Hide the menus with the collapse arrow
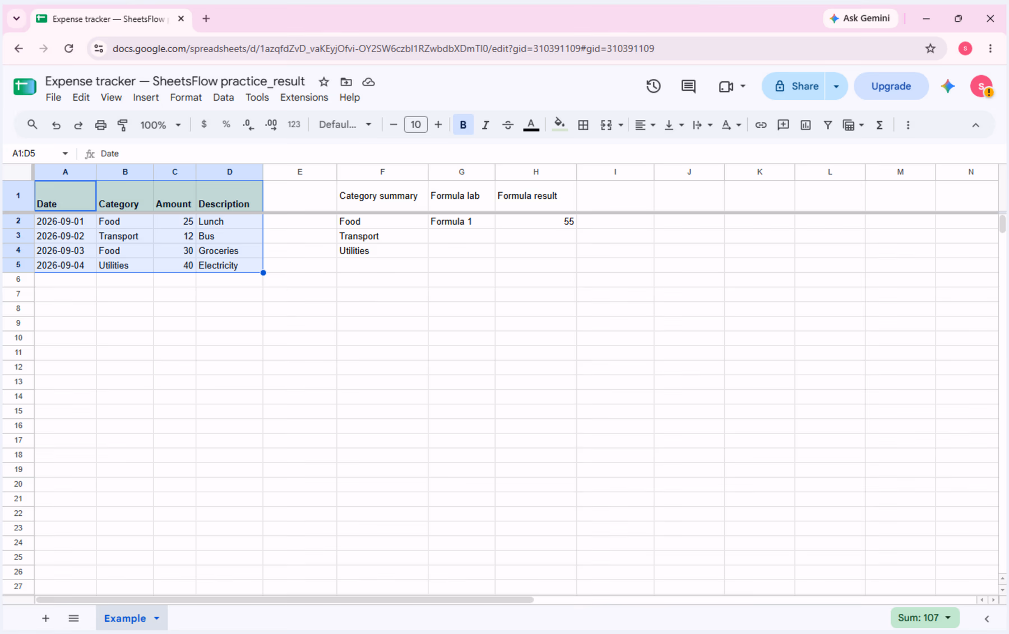The width and height of the screenshot is (1009, 634). 975,125
